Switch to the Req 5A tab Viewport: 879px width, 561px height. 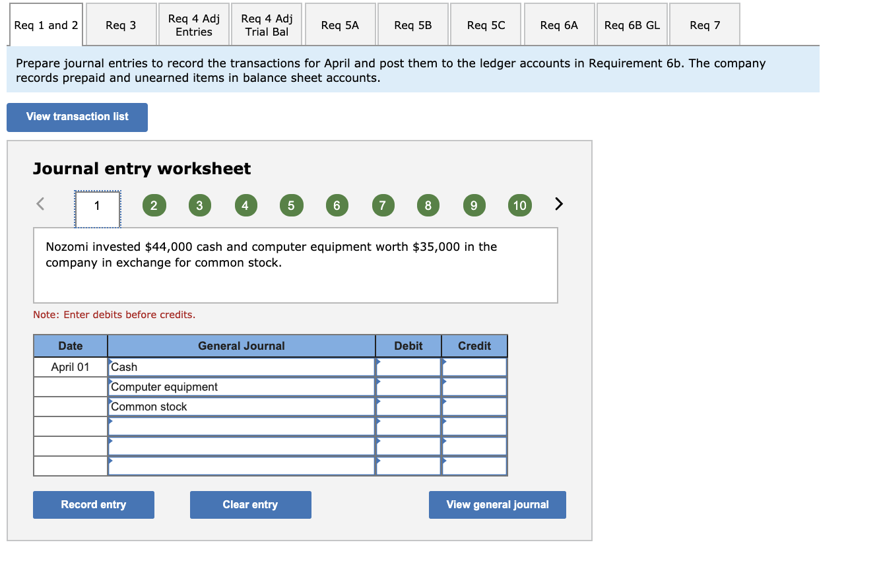pos(340,25)
